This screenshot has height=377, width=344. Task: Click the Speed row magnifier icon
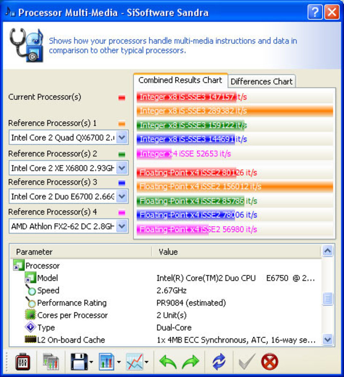[x=31, y=290]
